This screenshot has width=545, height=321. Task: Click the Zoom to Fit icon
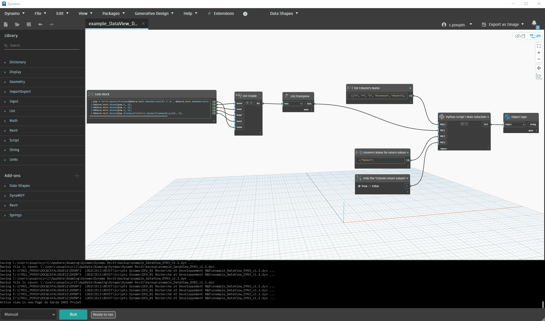click(539, 46)
